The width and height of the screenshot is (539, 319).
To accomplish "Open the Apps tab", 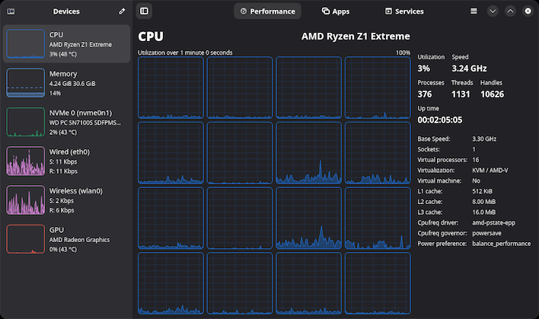I will (x=336, y=11).
